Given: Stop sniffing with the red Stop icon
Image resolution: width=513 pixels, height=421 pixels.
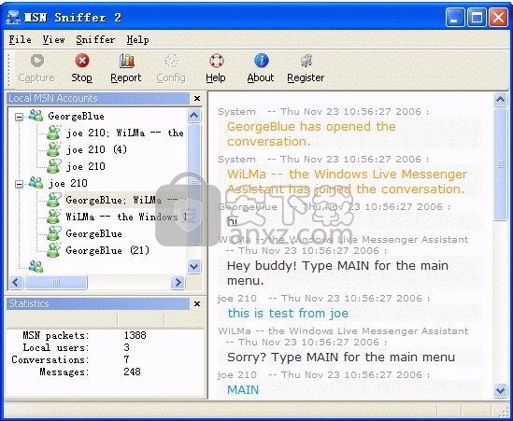Looking at the screenshot, I should click(82, 61).
